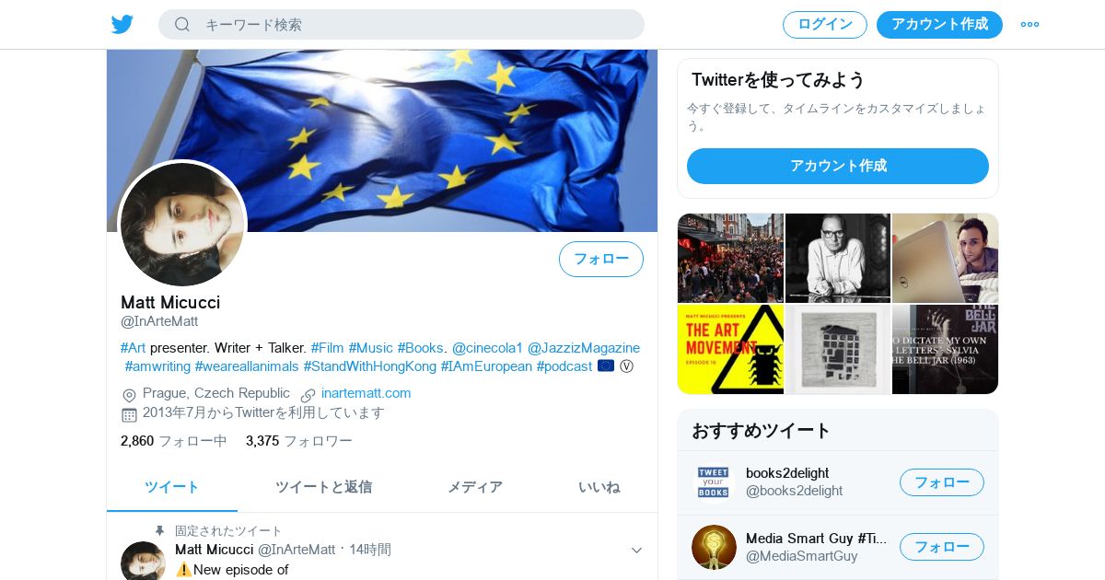Open the いいね tab
The width and height of the screenshot is (1105, 580).
599,487
